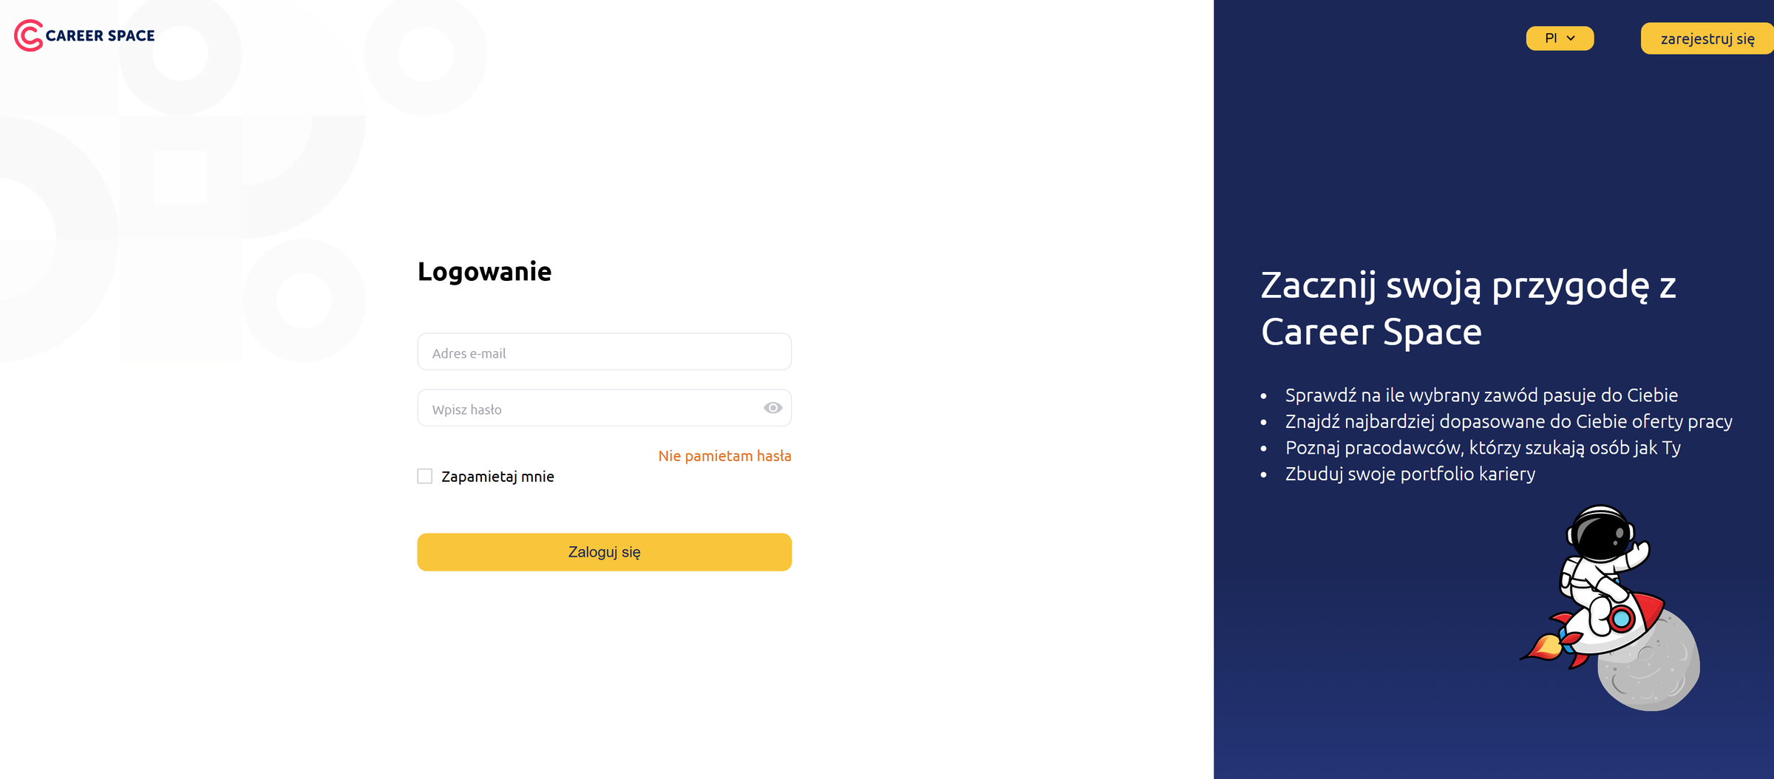
Task: Click the Logowanie heading
Action: pos(484,272)
